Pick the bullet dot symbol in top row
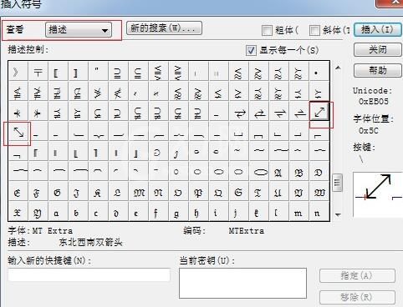 (316, 73)
